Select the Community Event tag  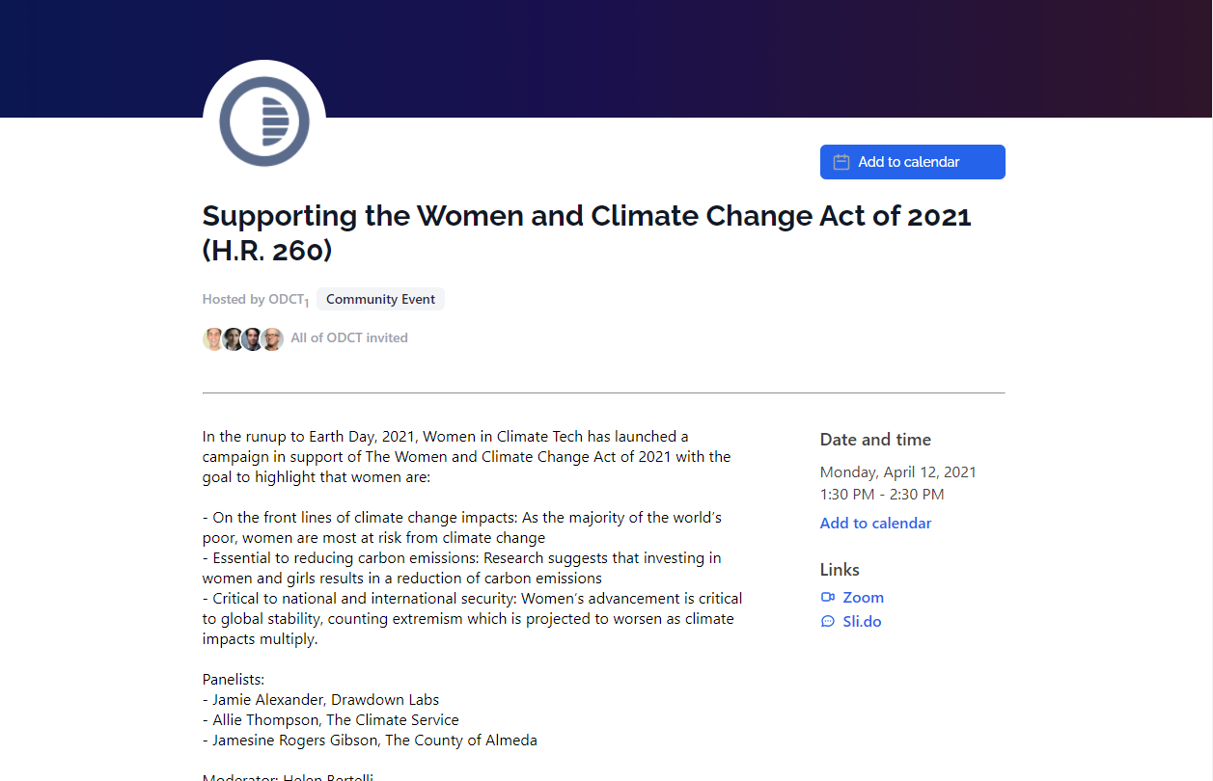380,299
